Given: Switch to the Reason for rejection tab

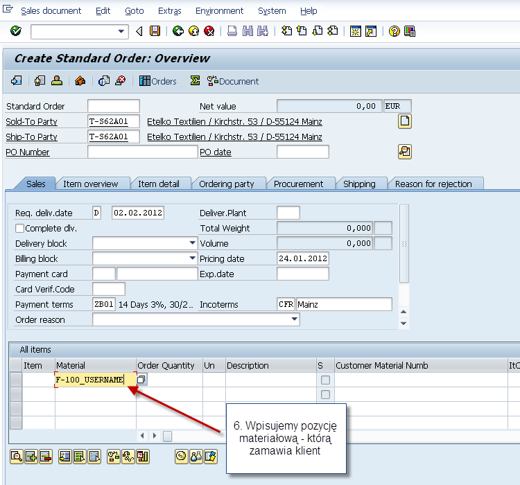Looking at the screenshot, I should coord(433,184).
